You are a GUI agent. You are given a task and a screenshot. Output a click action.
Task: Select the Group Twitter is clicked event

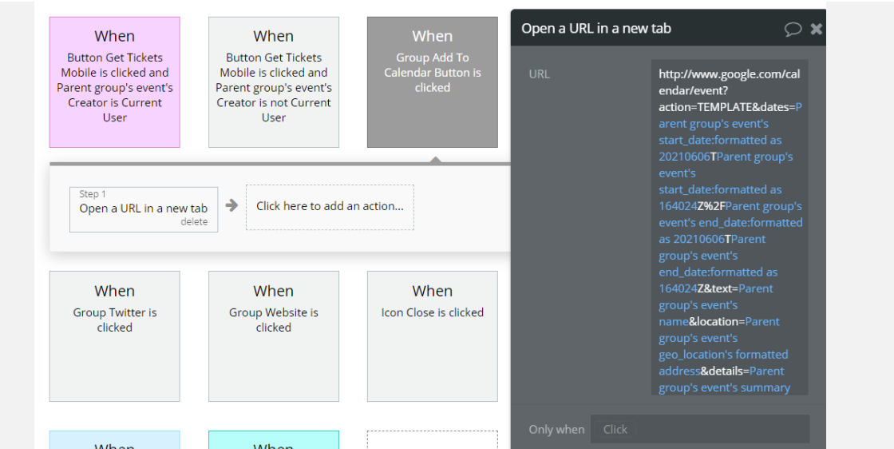tap(115, 336)
